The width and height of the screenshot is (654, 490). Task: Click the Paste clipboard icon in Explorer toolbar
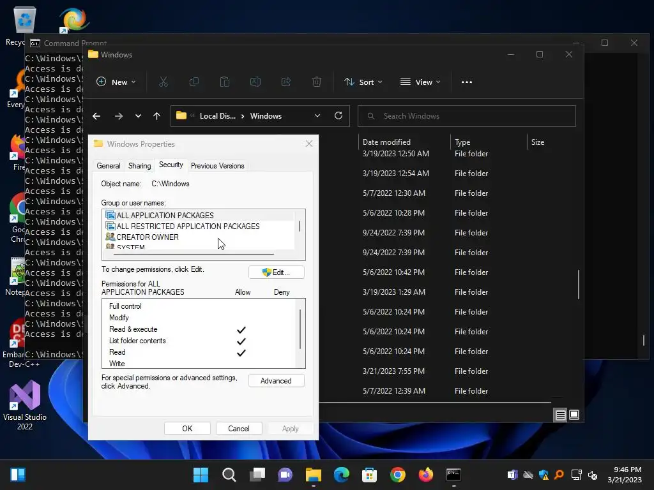tap(224, 82)
